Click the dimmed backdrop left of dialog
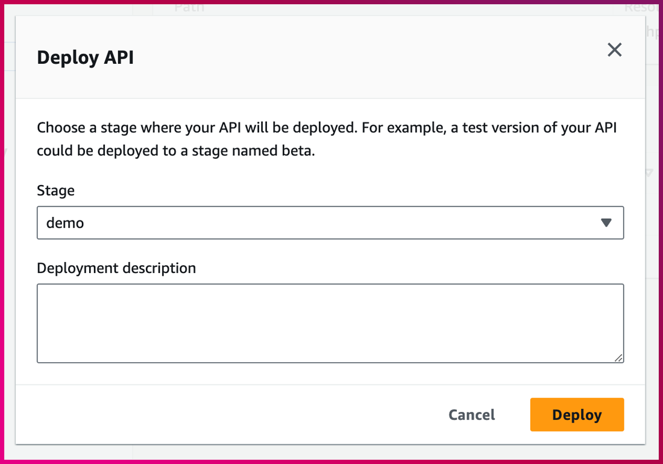The image size is (663, 464). tap(7, 241)
